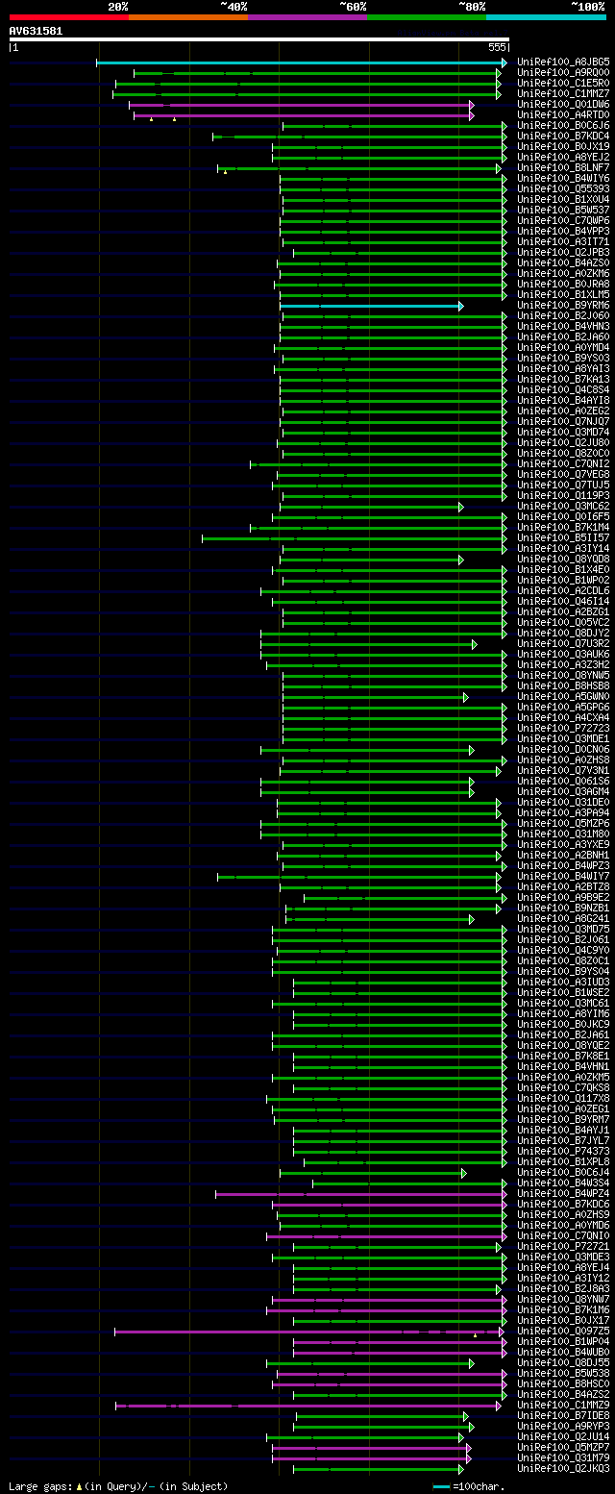
Task: Select the UniRef100_Q119P3 label
Action: click(x=563, y=496)
